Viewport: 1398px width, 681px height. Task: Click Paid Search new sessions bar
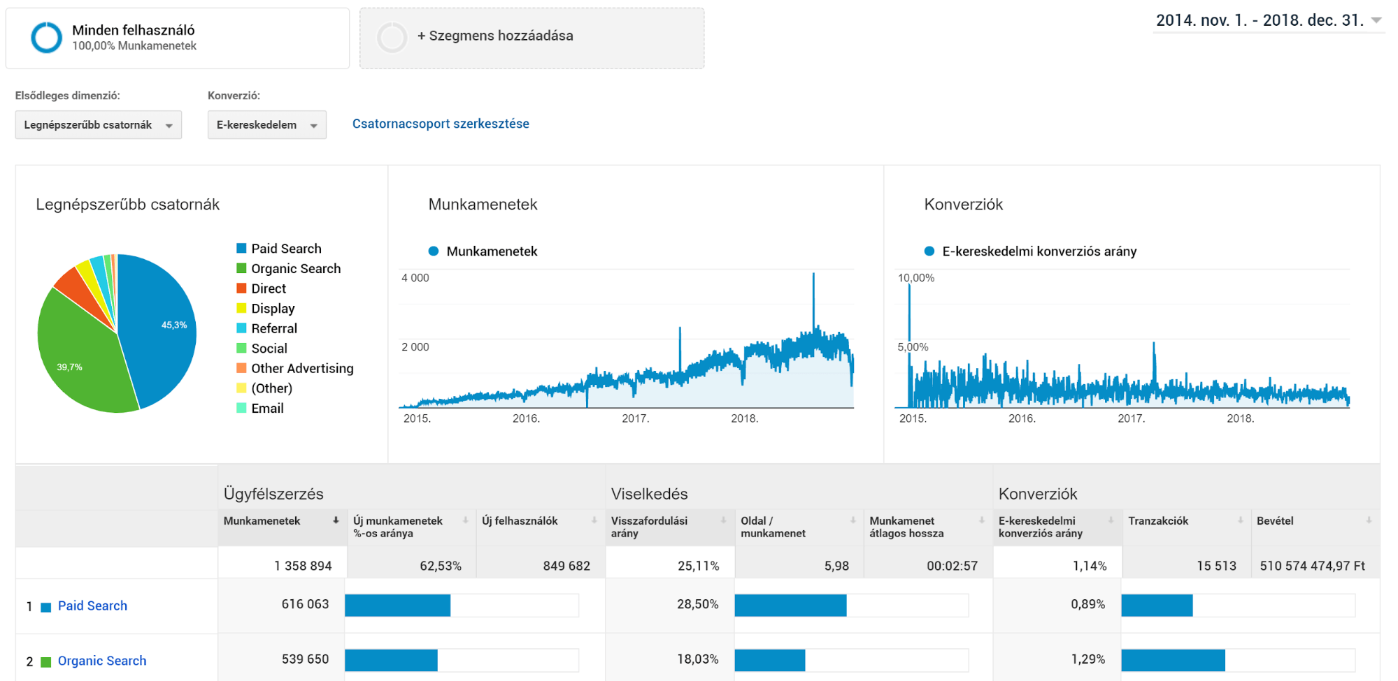(397, 605)
